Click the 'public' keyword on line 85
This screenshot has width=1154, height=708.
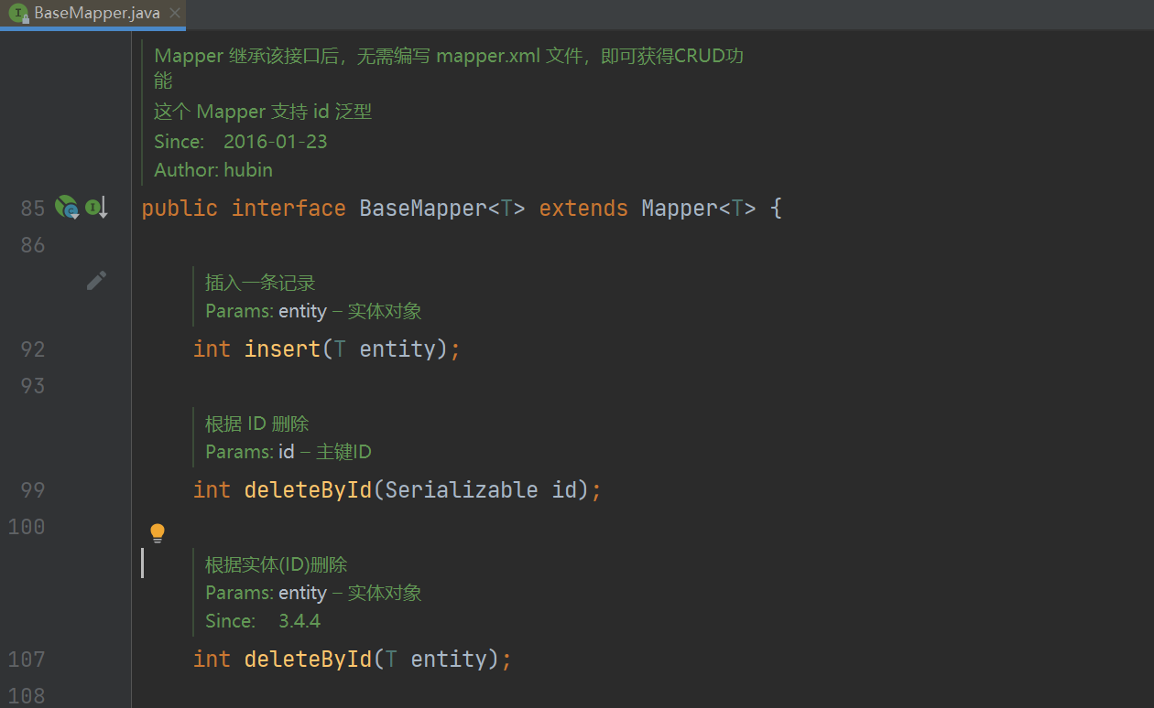pos(180,209)
